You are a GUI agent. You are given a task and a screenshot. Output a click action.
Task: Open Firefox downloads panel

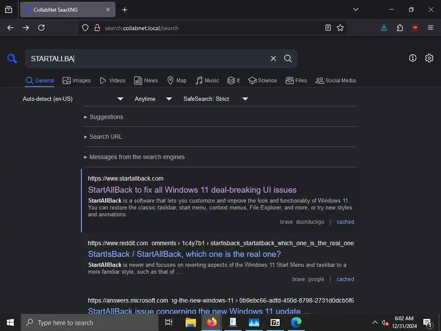tap(384, 28)
